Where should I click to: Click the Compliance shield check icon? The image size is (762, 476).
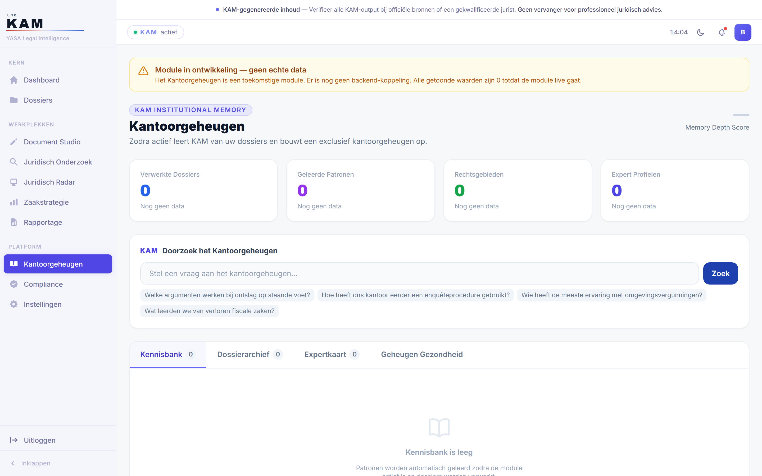pos(13,284)
